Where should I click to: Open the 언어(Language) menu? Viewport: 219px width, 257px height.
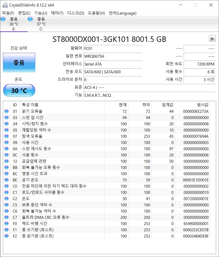[x=123, y=13]
